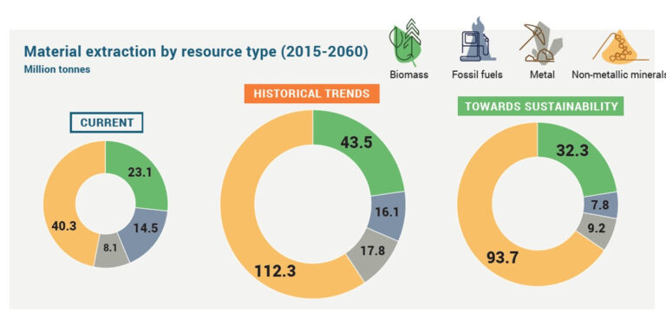
Task: Click the 14.5 blue segment in Current chart
Action: 146,228
